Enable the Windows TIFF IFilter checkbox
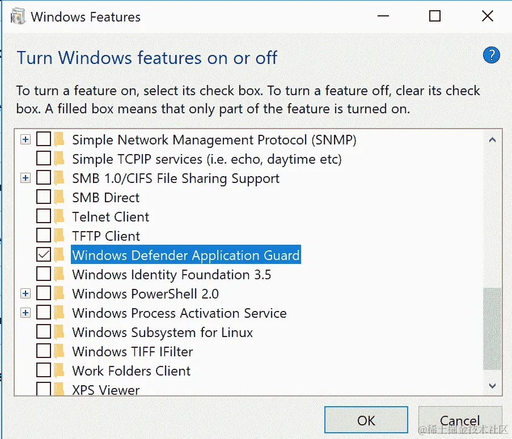Viewport: 512px width, 439px height. [44, 351]
